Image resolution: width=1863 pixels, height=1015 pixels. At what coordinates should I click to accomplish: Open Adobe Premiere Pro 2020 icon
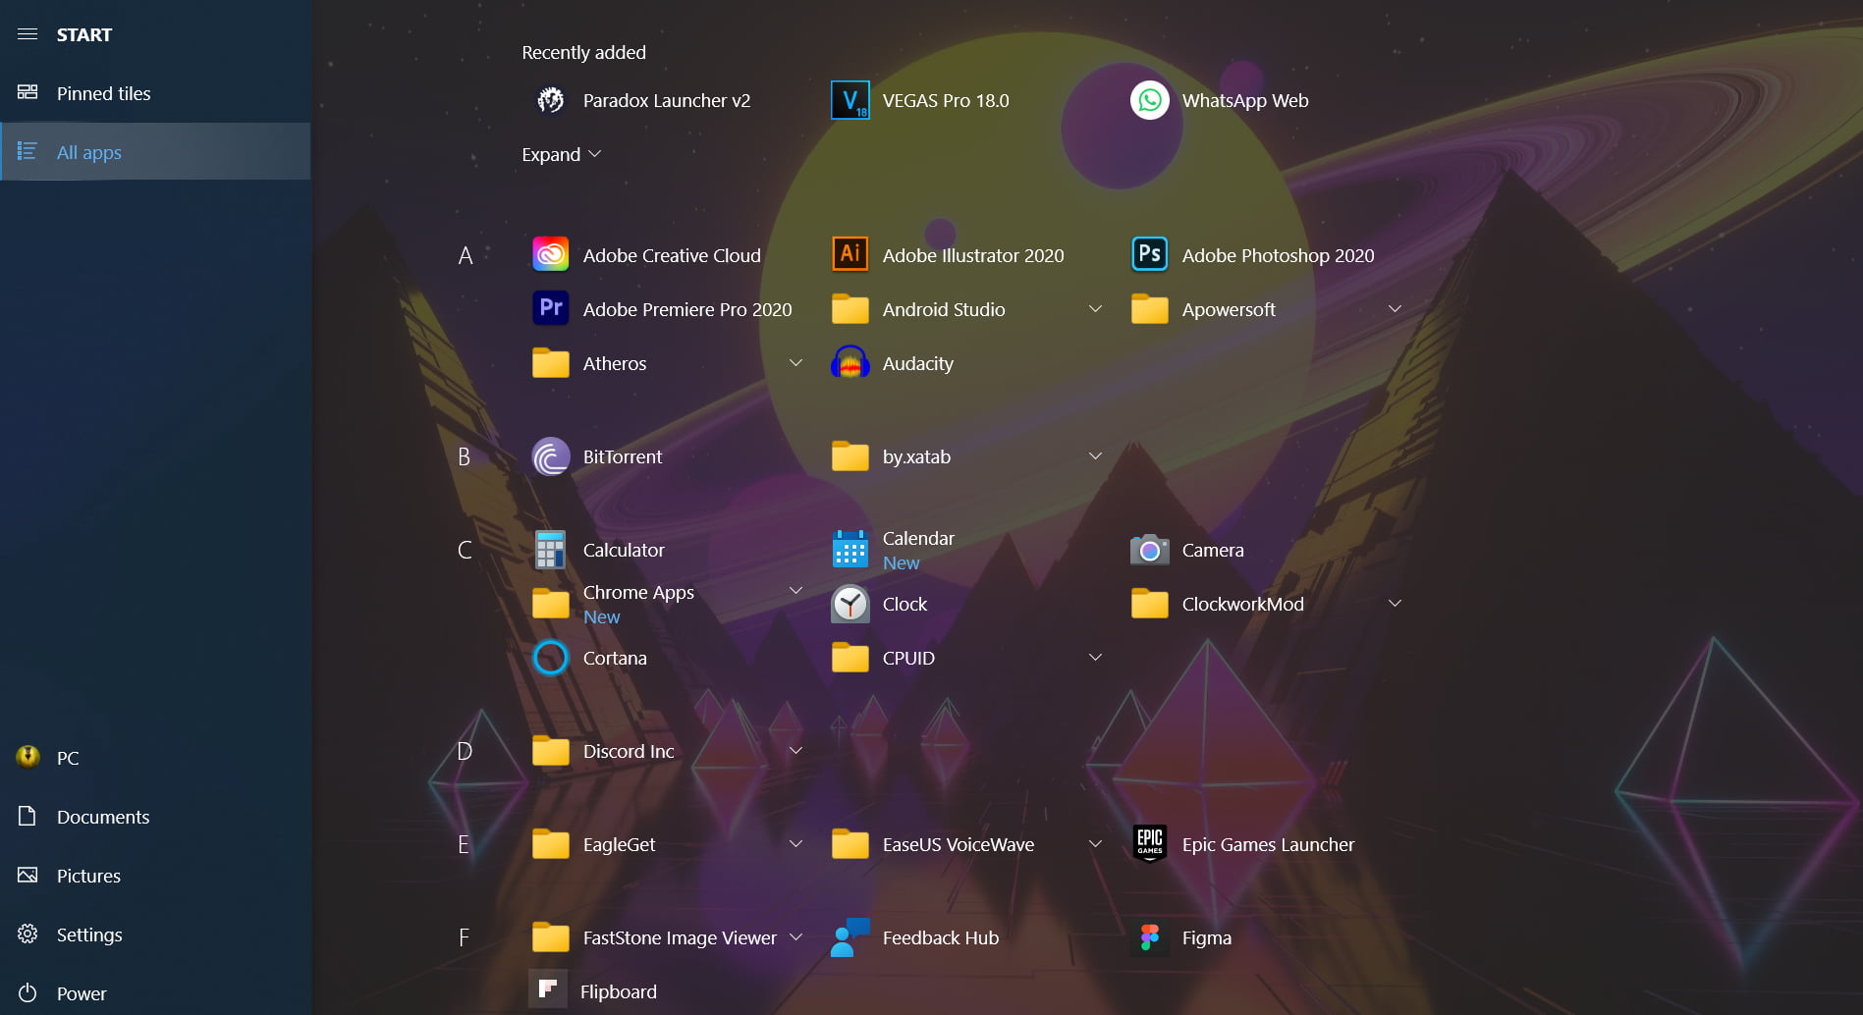tap(551, 309)
